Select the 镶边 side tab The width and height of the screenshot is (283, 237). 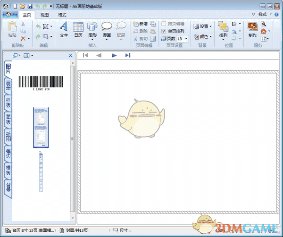point(8,154)
